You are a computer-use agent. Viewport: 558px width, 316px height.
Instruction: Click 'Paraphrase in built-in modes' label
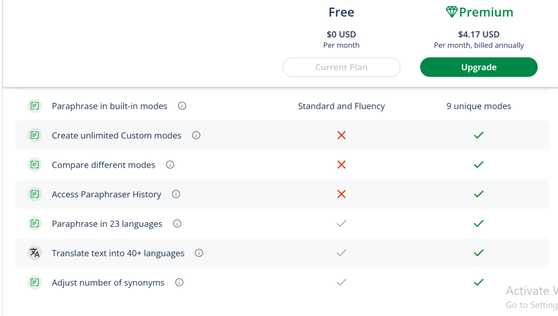(x=110, y=106)
